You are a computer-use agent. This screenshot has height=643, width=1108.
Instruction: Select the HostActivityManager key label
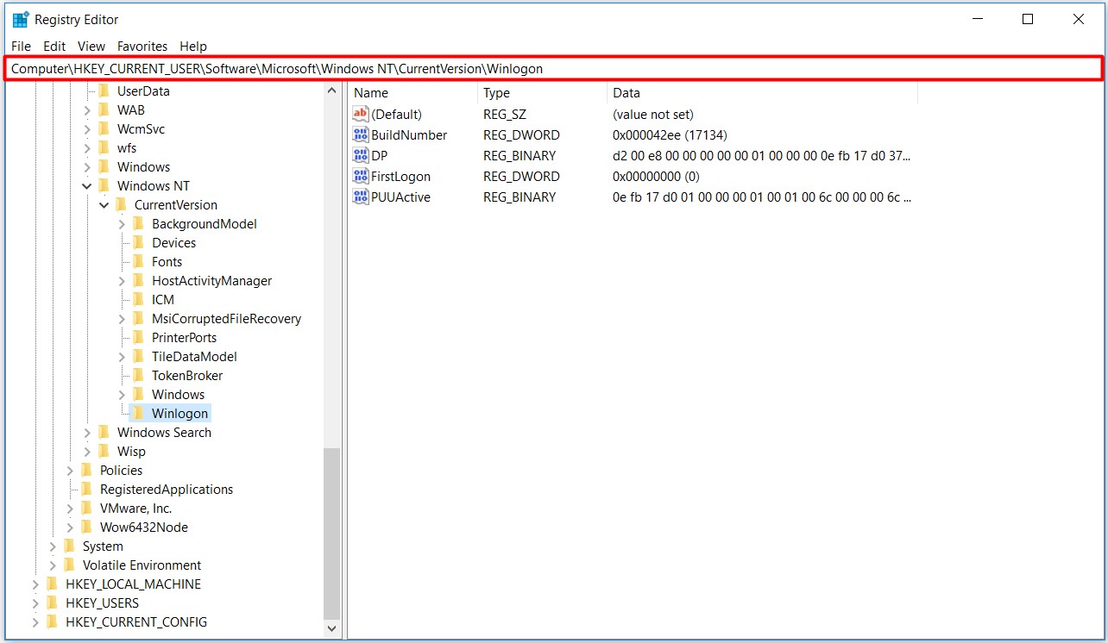pyautogui.click(x=211, y=280)
